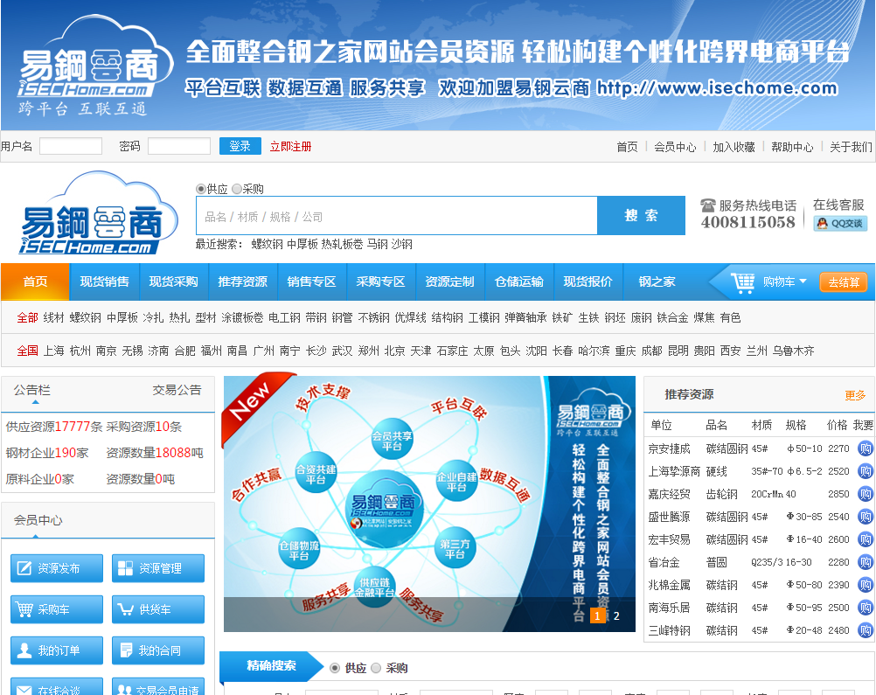Open 推荐资源 navigation tab
Screen dimensions: 876x695
click(242, 281)
